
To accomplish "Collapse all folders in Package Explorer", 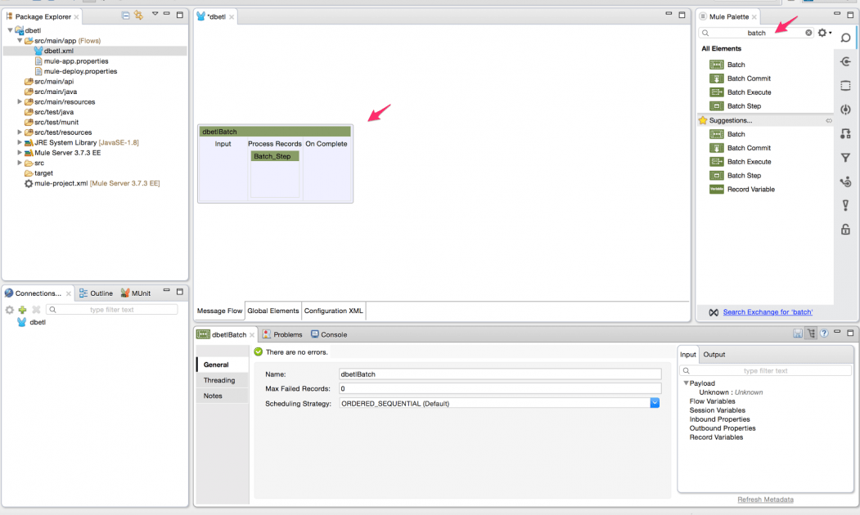I will point(126,16).
